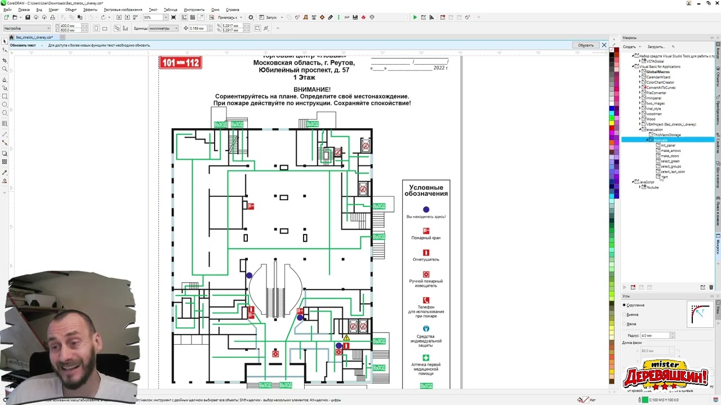
Task: Open the Правка menu
Action: point(24,10)
